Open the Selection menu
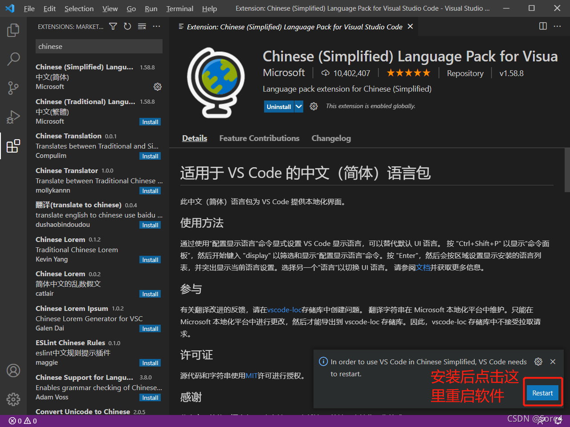Screen dimensions: 570x427 (x=79, y=8)
